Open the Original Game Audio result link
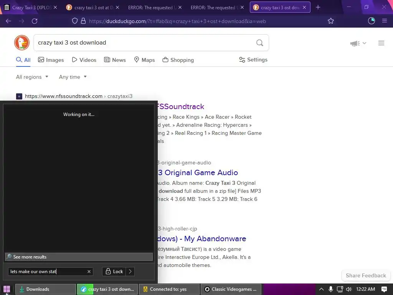The height and width of the screenshot is (295, 393). tap(198, 172)
